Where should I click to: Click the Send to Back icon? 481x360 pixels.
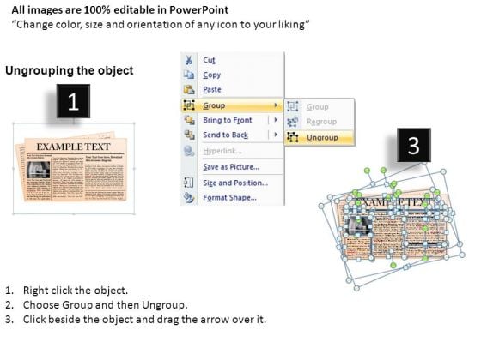(x=189, y=135)
